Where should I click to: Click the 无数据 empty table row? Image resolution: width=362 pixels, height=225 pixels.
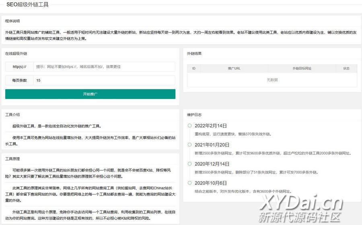tap(272, 80)
